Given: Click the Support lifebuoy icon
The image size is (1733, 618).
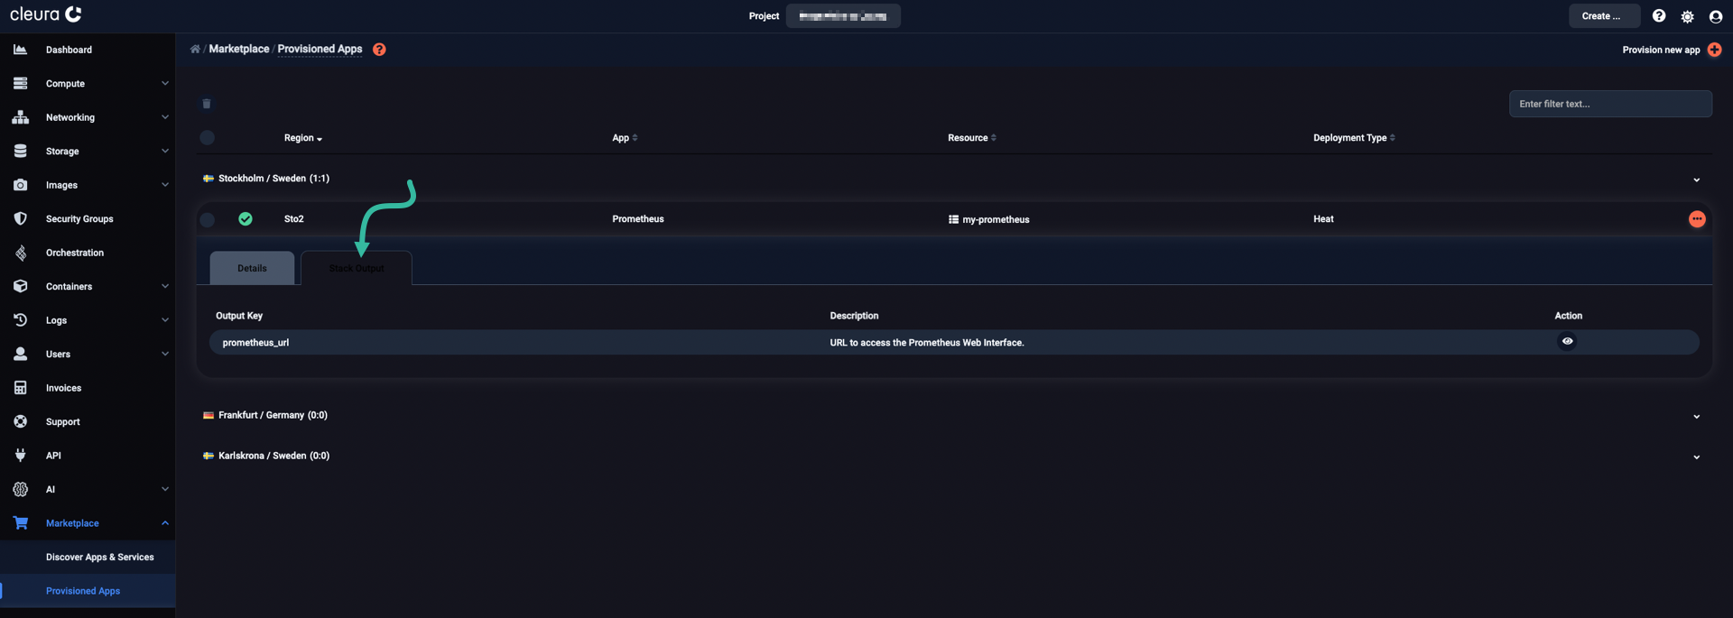Looking at the screenshot, I should [x=20, y=421].
